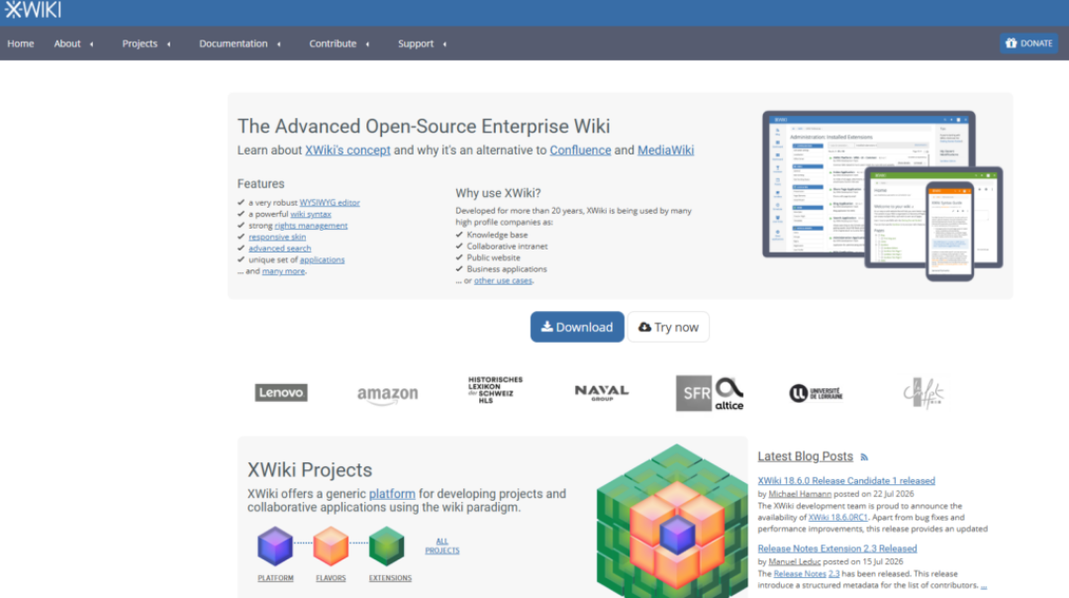Image resolution: width=1069 pixels, height=598 pixels.
Task: Open Manuel Leduc author profile
Action: point(794,561)
